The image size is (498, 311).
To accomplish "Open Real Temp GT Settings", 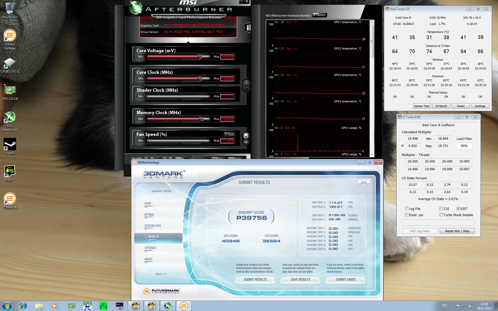I will (480, 106).
